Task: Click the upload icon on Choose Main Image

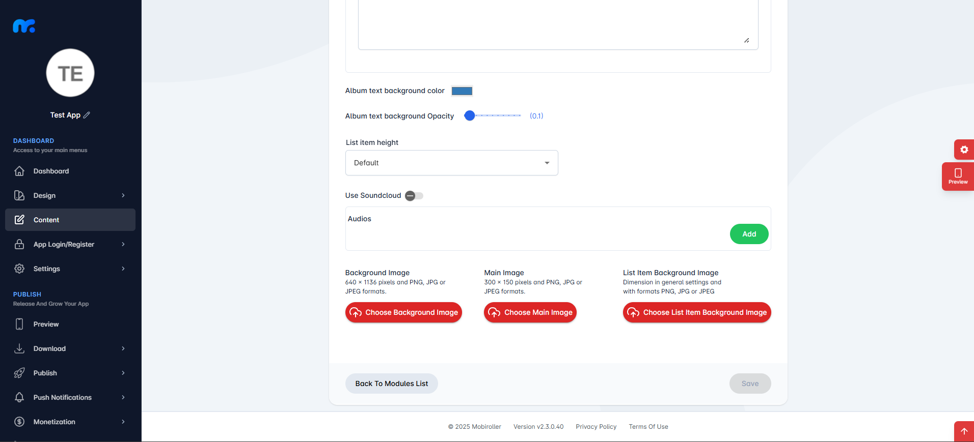Action: click(x=494, y=312)
